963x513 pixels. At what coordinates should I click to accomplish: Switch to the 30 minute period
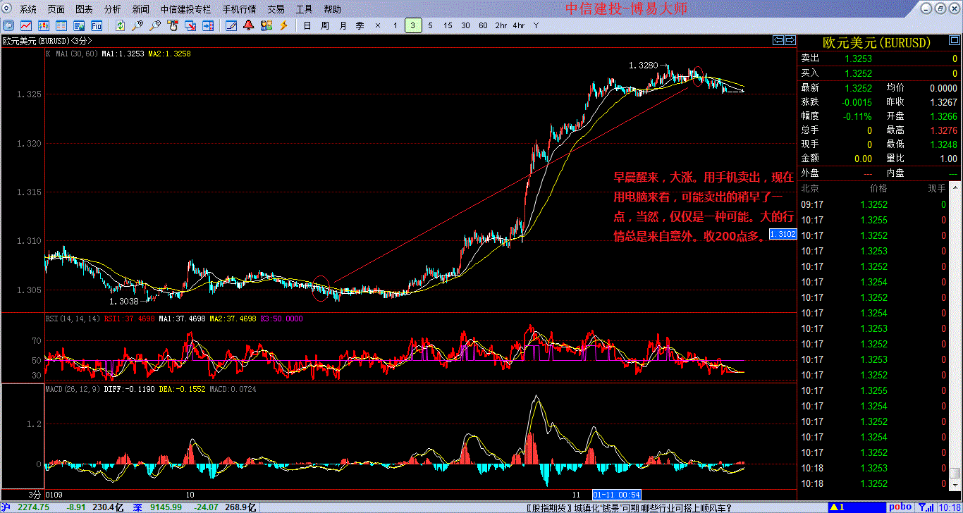coord(466,25)
